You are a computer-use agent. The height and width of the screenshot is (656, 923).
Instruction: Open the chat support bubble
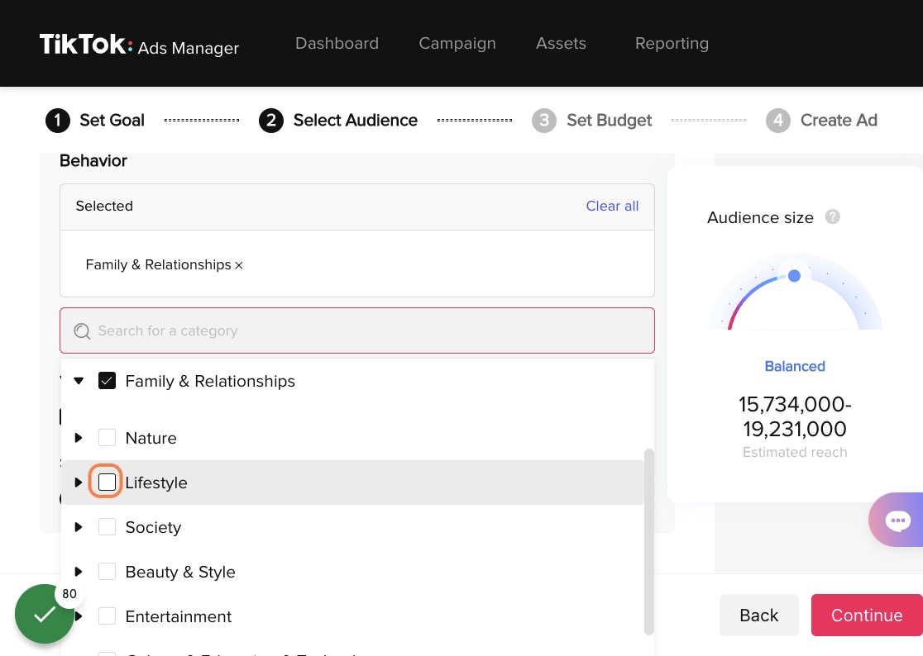897,521
